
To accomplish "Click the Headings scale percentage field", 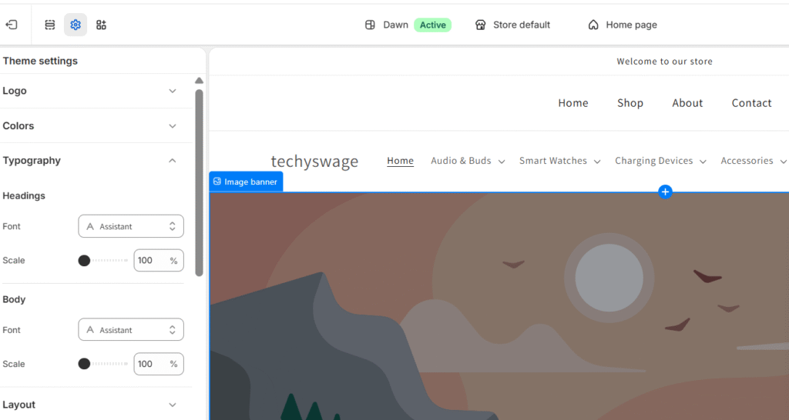I will 159,260.
